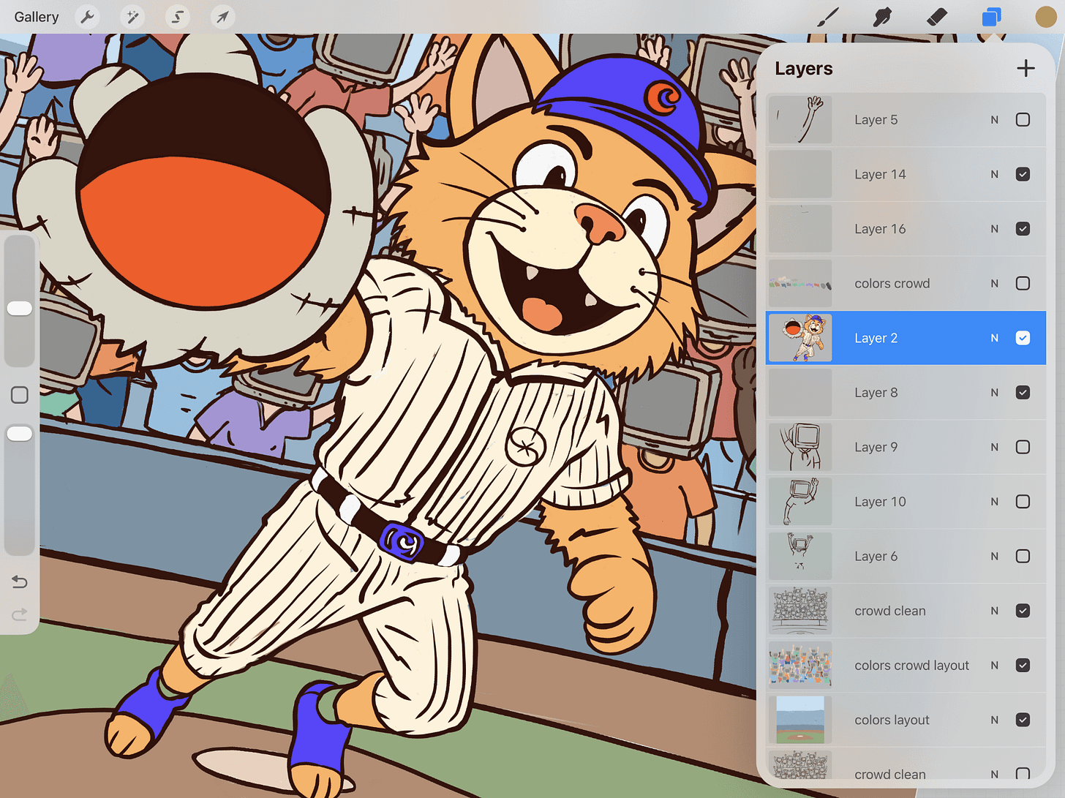
Task: Show Layer 9 with its checkbox
Action: [x=1023, y=447]
